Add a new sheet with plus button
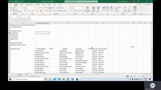 point(27,74)
